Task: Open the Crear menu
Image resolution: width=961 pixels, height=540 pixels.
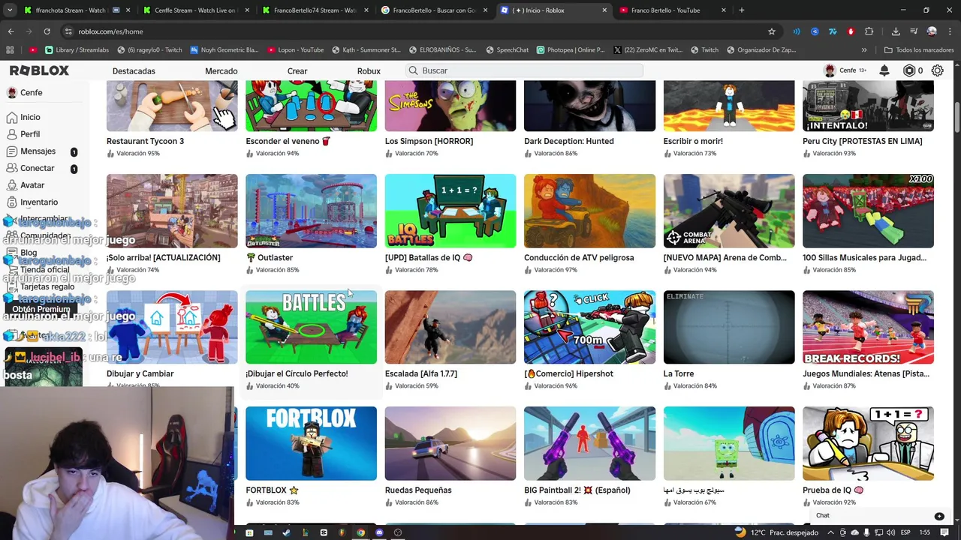Action: pyautogui.click(x=297, y=71)
